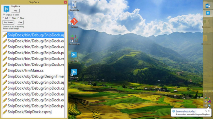Click the Snip Screen button
Screen dimensions: 213x119
(8, 22)
